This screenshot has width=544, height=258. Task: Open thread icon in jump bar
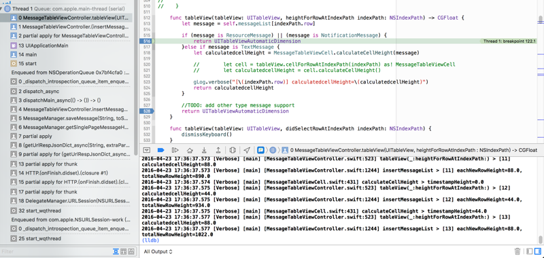tap(273, 150)
